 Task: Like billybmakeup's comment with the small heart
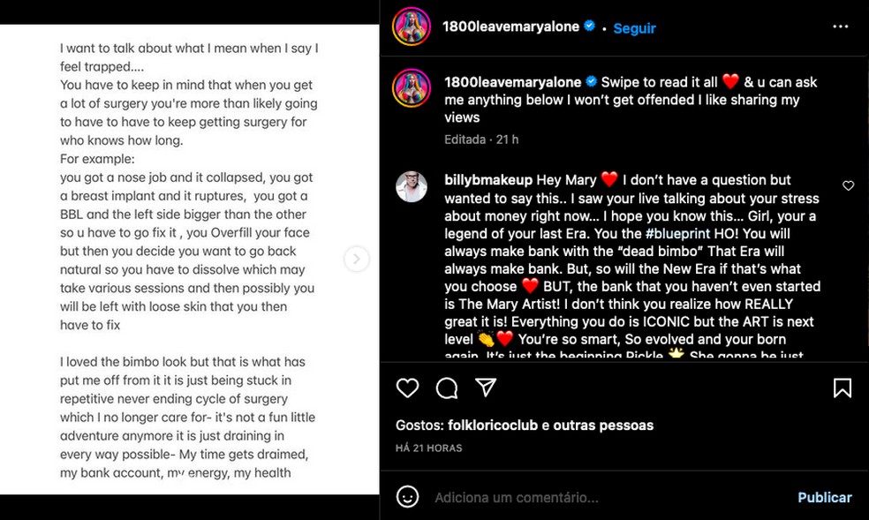[x=849, y=185]
